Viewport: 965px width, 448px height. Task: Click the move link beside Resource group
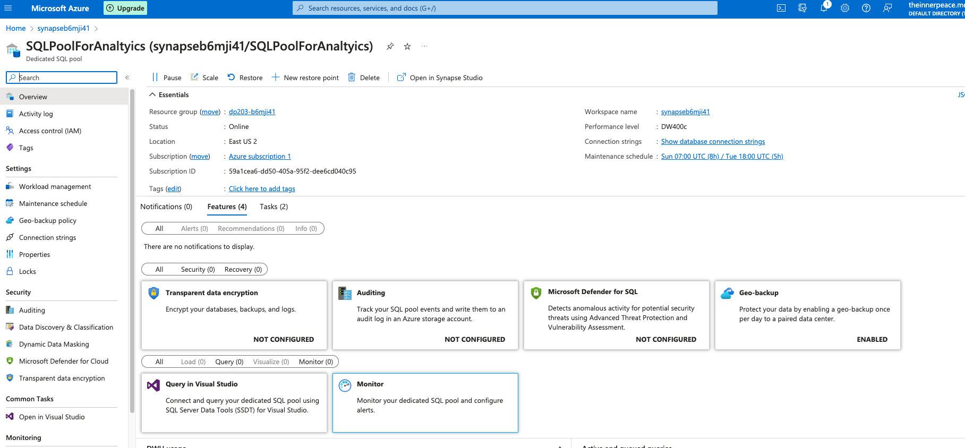coord(210,111)
